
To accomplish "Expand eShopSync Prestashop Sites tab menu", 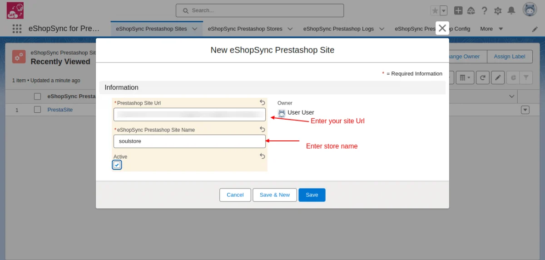I will [x=195, y=29].
